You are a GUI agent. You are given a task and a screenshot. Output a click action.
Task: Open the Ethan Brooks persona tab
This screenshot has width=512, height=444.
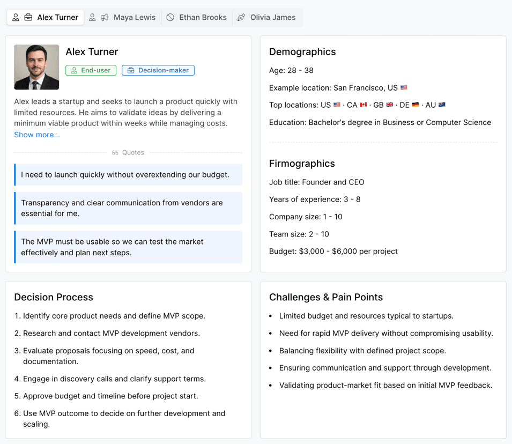(x=203, y=18)
